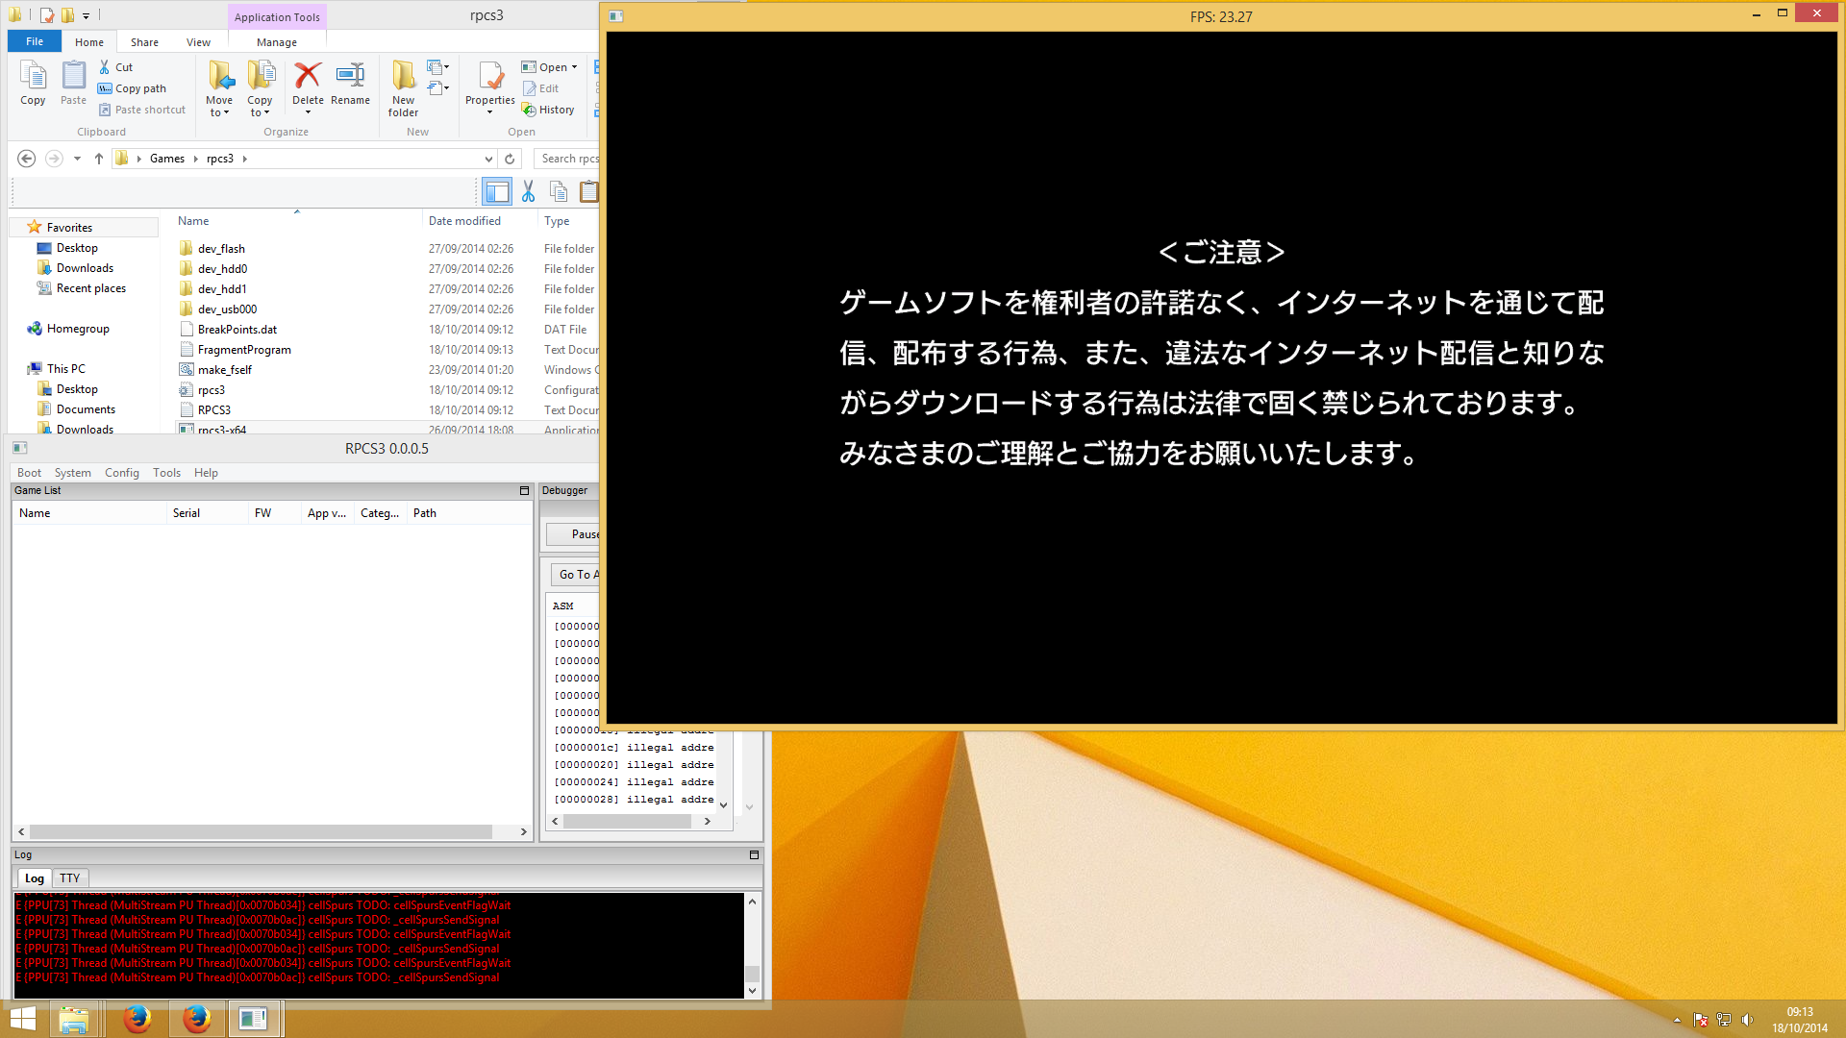Click the Windows Start button

(22, 1019)
